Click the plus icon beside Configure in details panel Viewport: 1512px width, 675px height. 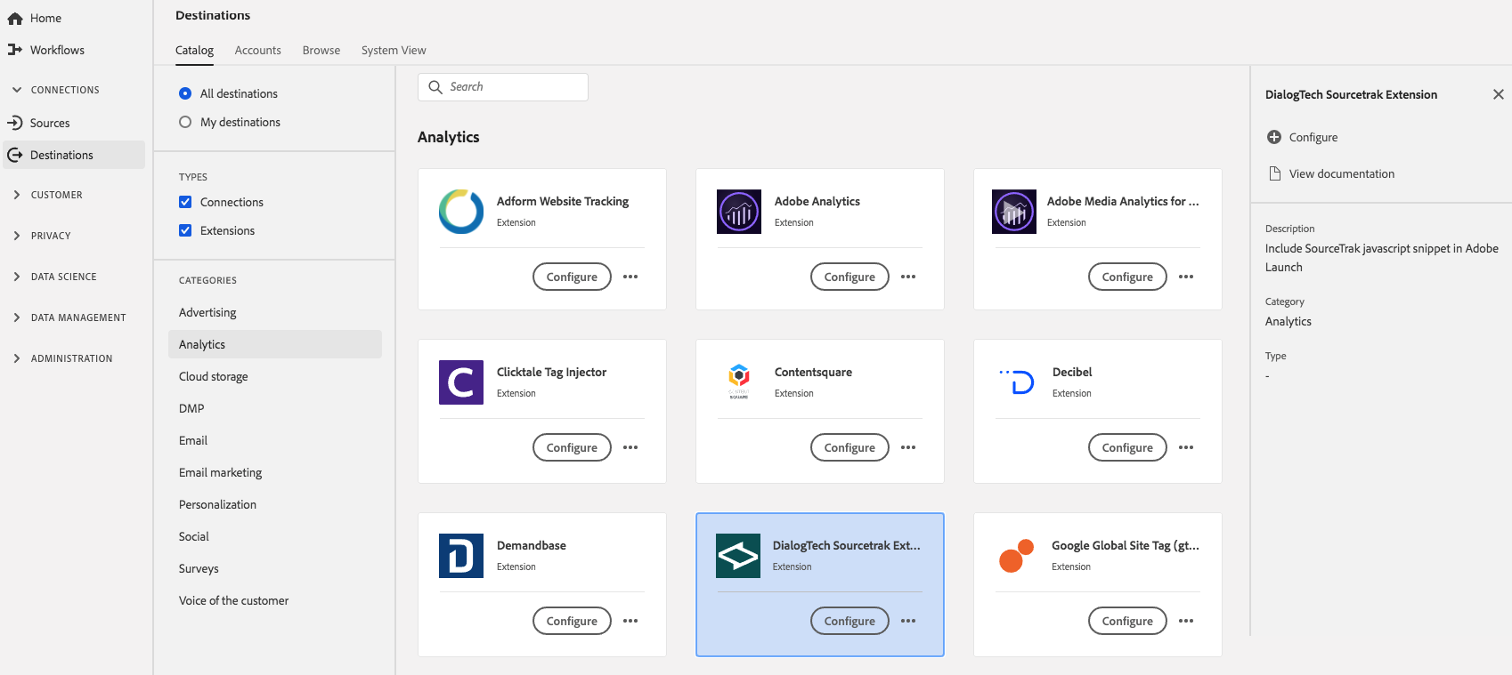coord(1274,137)
